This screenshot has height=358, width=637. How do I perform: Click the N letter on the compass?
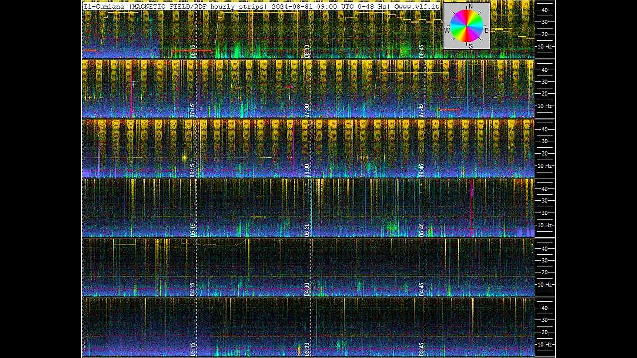coord(470,6)
